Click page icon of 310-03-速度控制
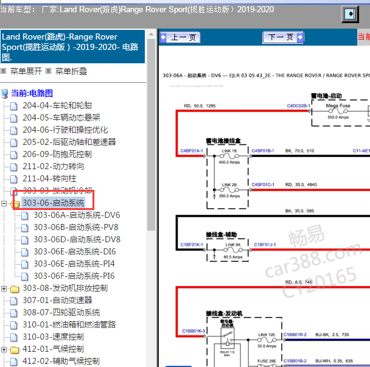 [x=13, y=338]
